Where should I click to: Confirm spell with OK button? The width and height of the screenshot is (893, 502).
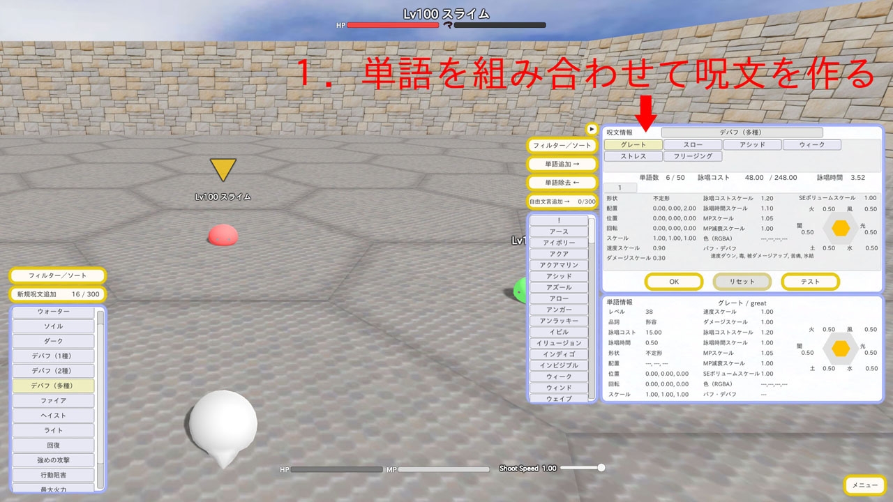pyautogui.click(x=673, y=282)
